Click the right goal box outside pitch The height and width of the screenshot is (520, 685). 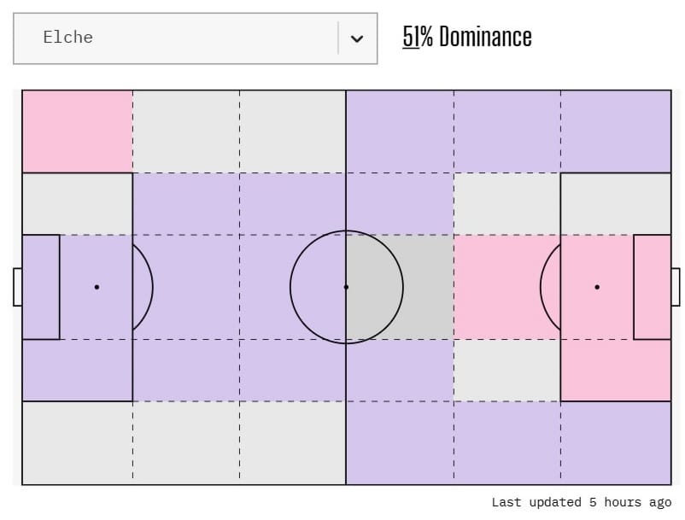click(x=676, y=287)
